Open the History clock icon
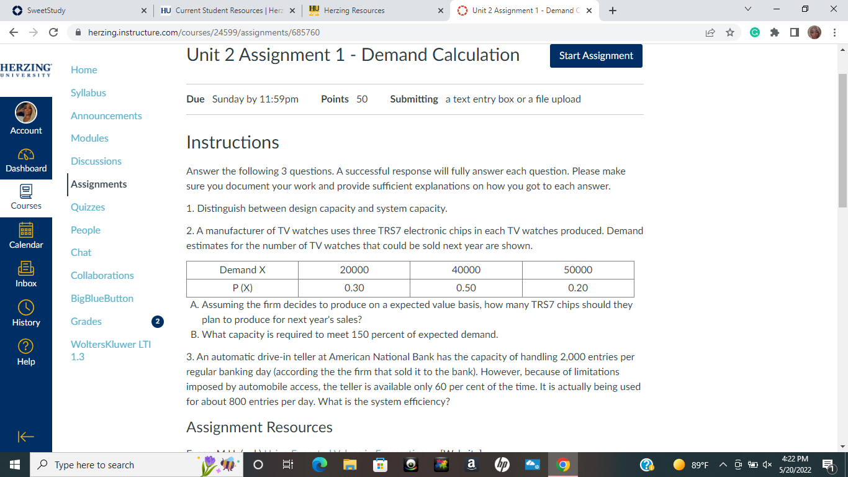 tap(26, 307)
